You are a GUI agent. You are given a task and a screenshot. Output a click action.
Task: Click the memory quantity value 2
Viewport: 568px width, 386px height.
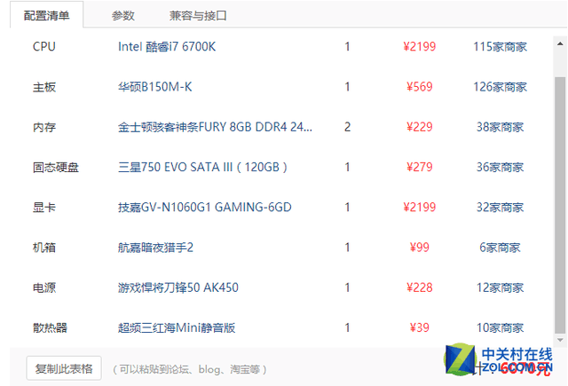pyautogui.click(x=347, y=127)
